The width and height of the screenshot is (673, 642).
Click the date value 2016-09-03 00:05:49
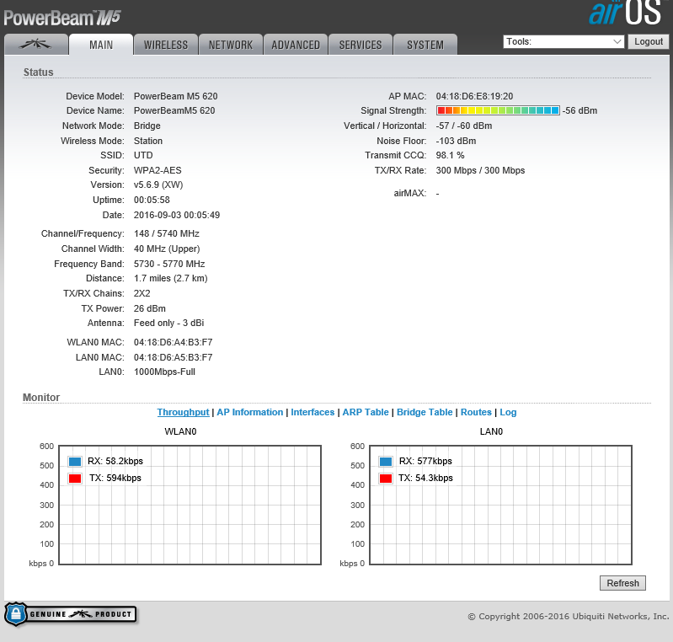[176, 215]
